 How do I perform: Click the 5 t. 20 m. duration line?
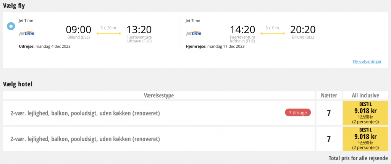coord(109,33)
